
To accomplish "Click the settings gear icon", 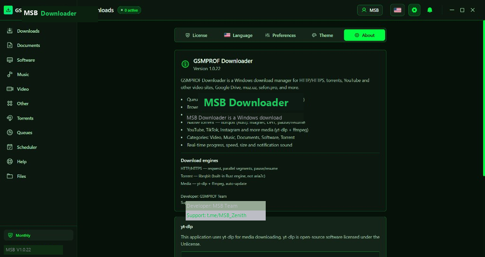I will 414,10.
